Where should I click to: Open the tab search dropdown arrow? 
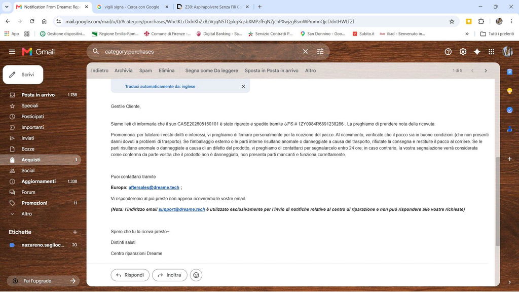coord(7,7)
